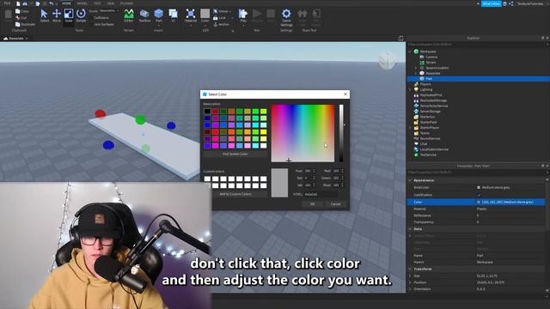
Task: Click Duplicate in the Clipboard section
Action: (x=25, y=24)
